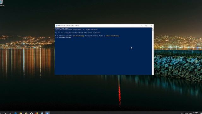Screen dimensions: 202x114
Task: Click the PowerShell scrollbar down arrow
Action: (153, 74)
